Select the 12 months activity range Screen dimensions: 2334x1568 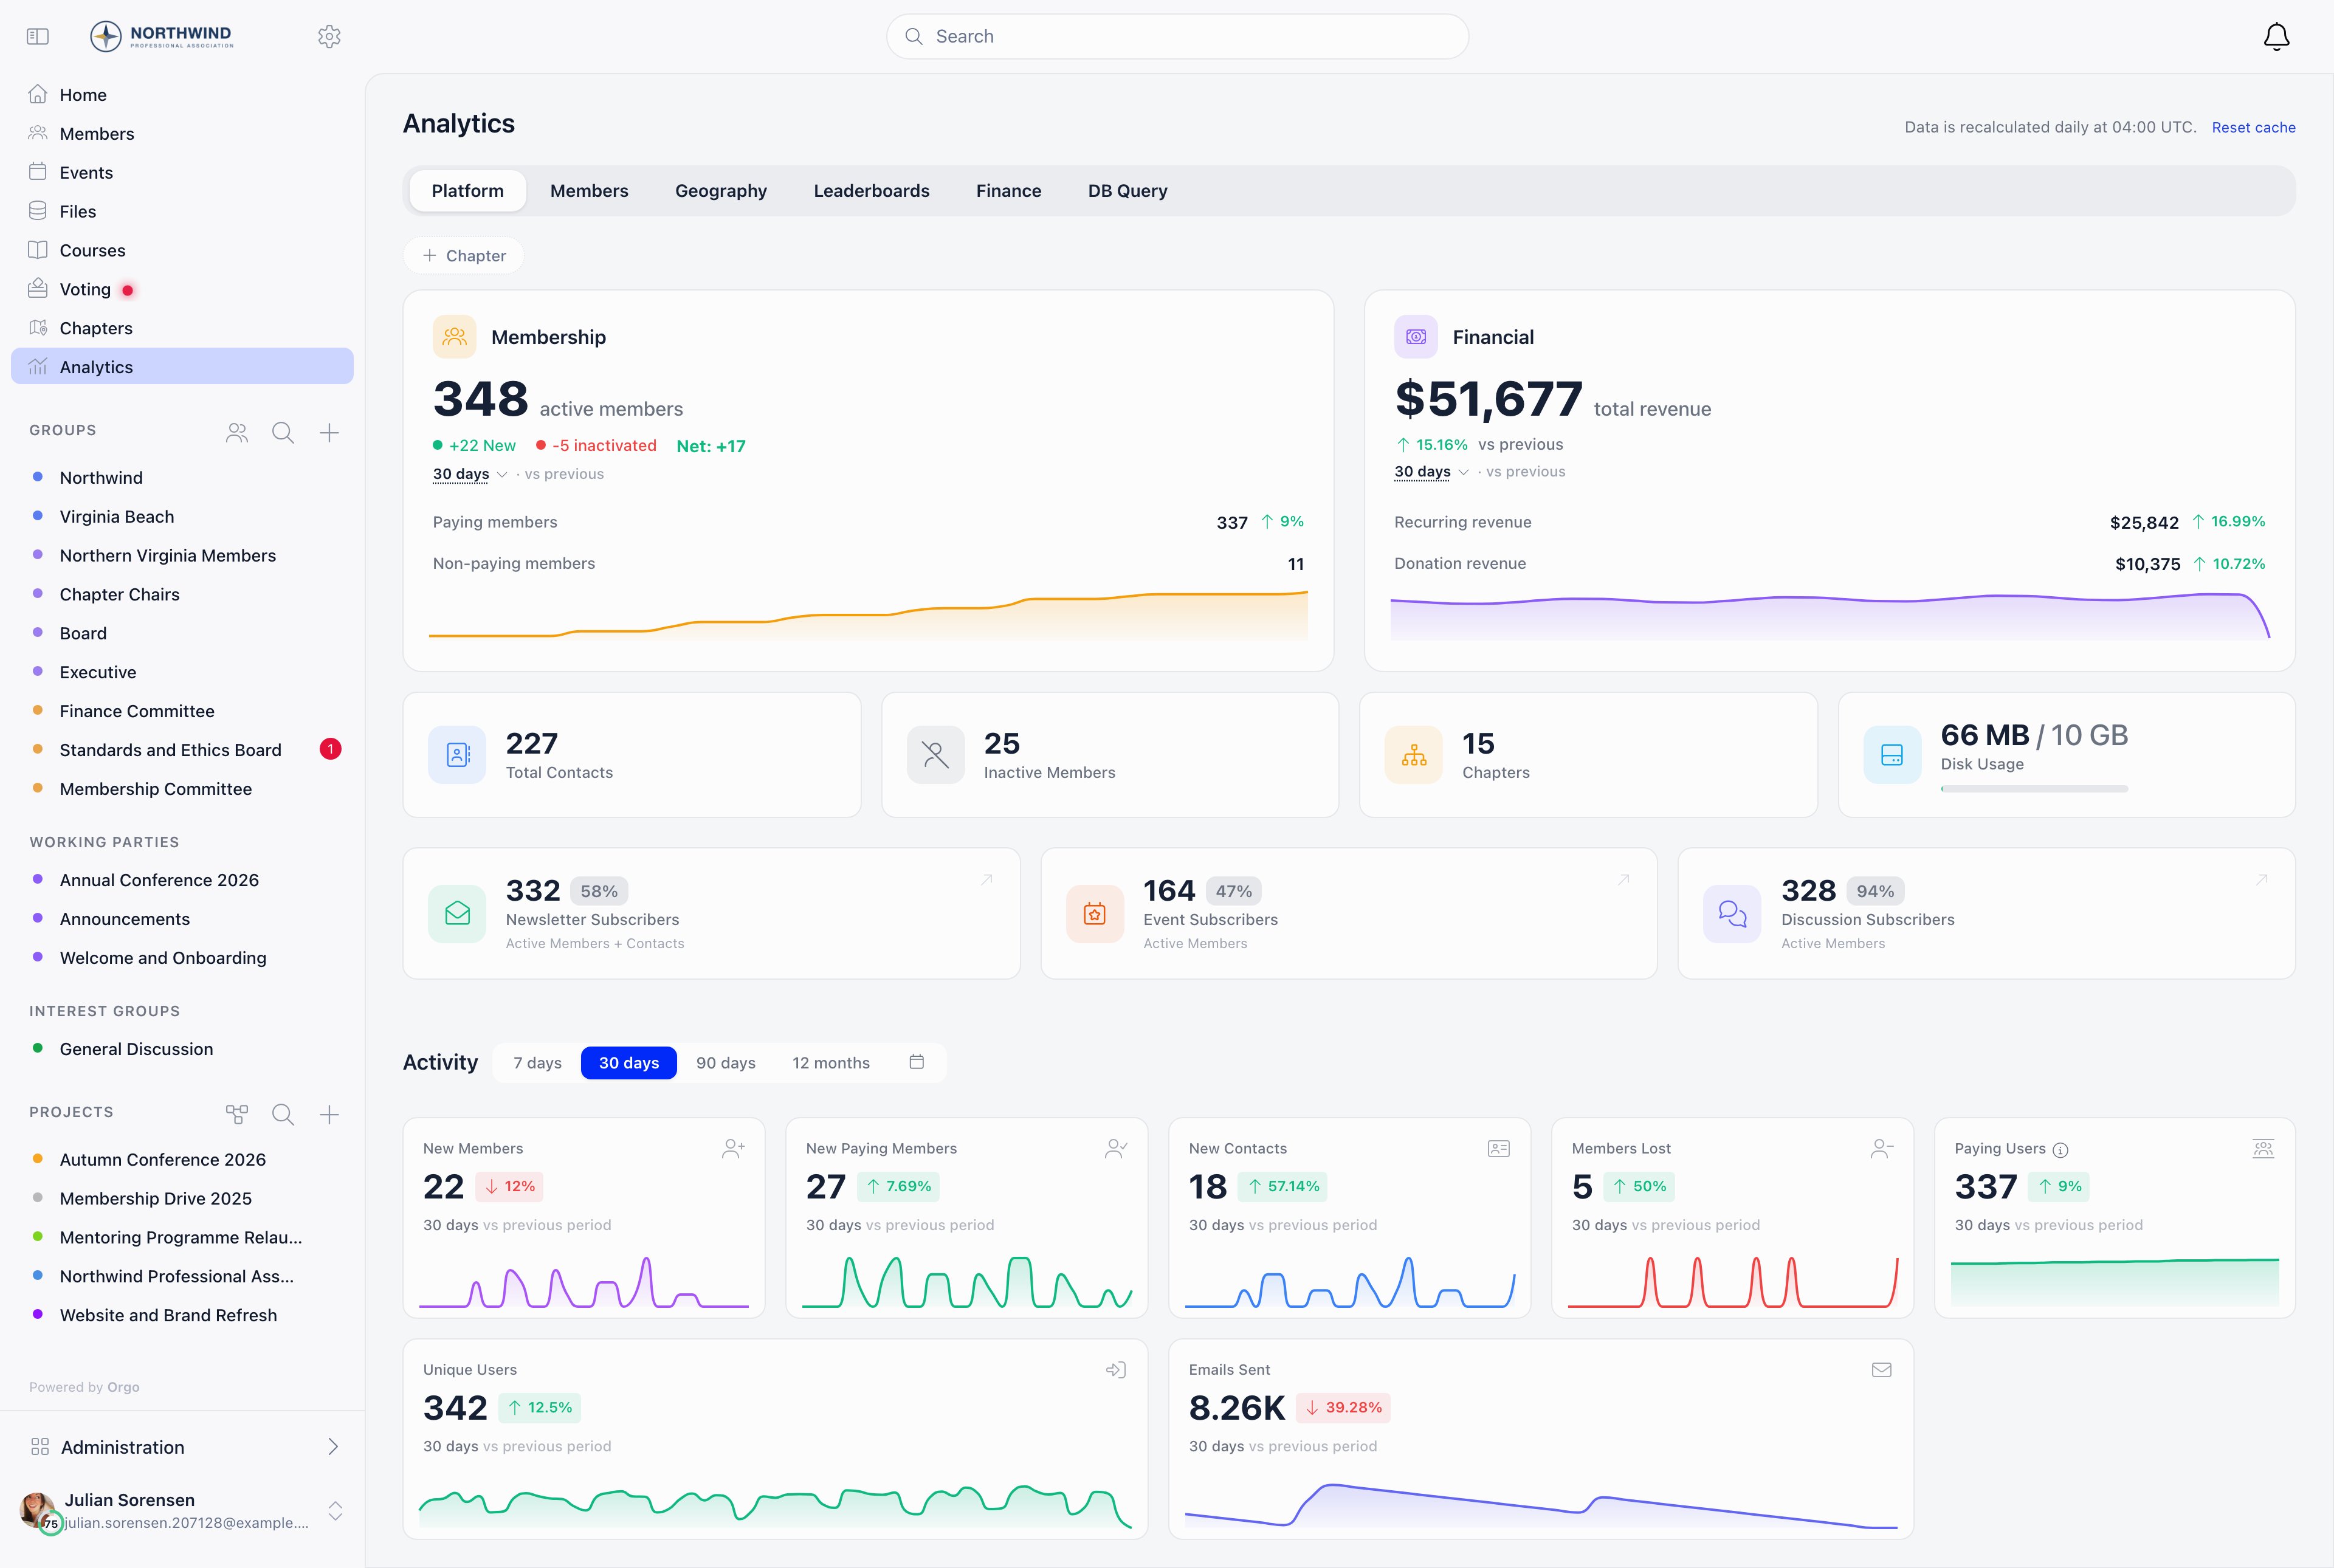coord(830,1063)
